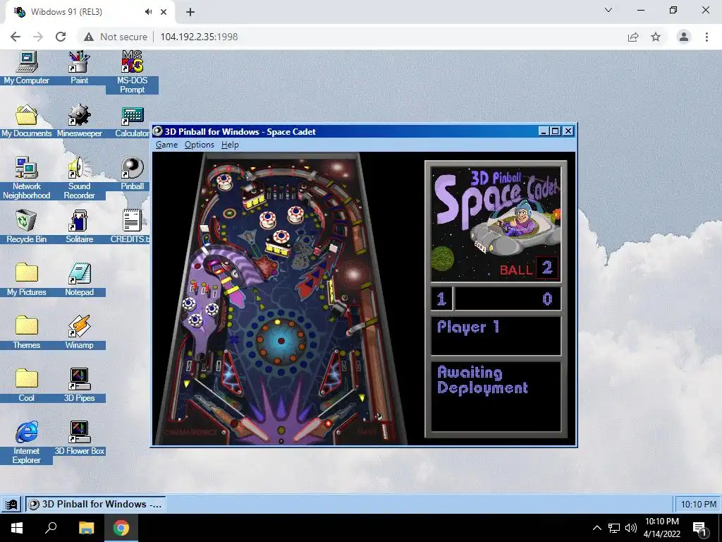Viewport: 722px width, 542px height.
Task: Open Windows taskbar search
Action: pos(51,528)
